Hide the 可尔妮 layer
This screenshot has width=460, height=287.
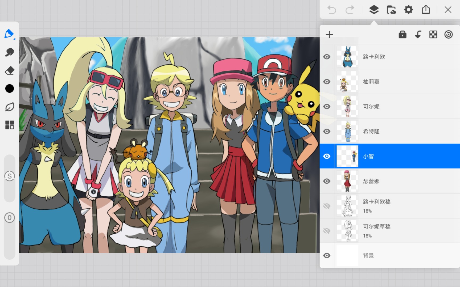[x=327, y=107]
